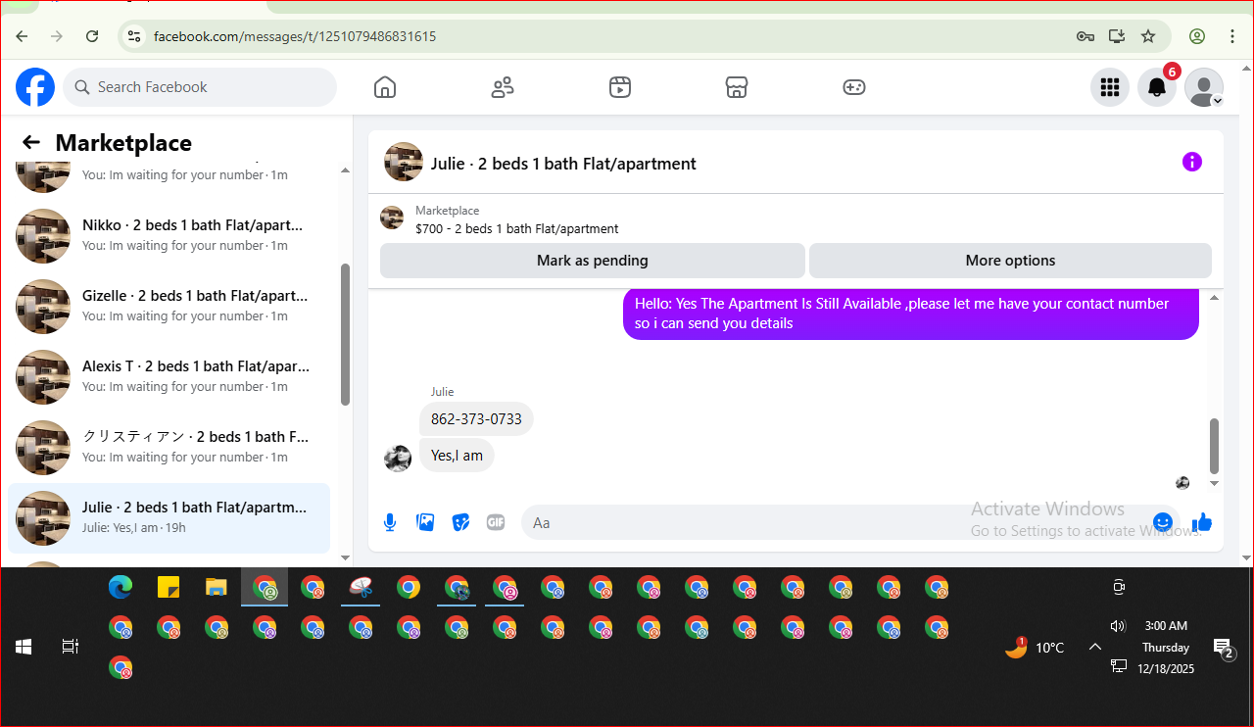This screenshot has width=1254, height=727.
Task: Click More options button
Action: pos(1010,261)
